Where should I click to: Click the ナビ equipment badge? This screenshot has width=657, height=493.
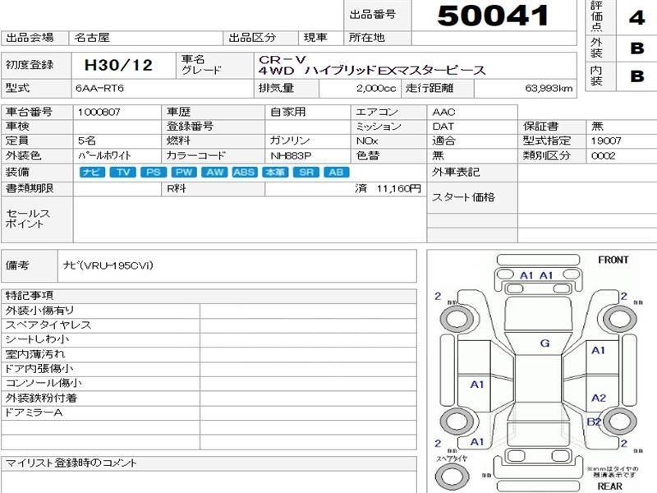[x=92, y=172]
